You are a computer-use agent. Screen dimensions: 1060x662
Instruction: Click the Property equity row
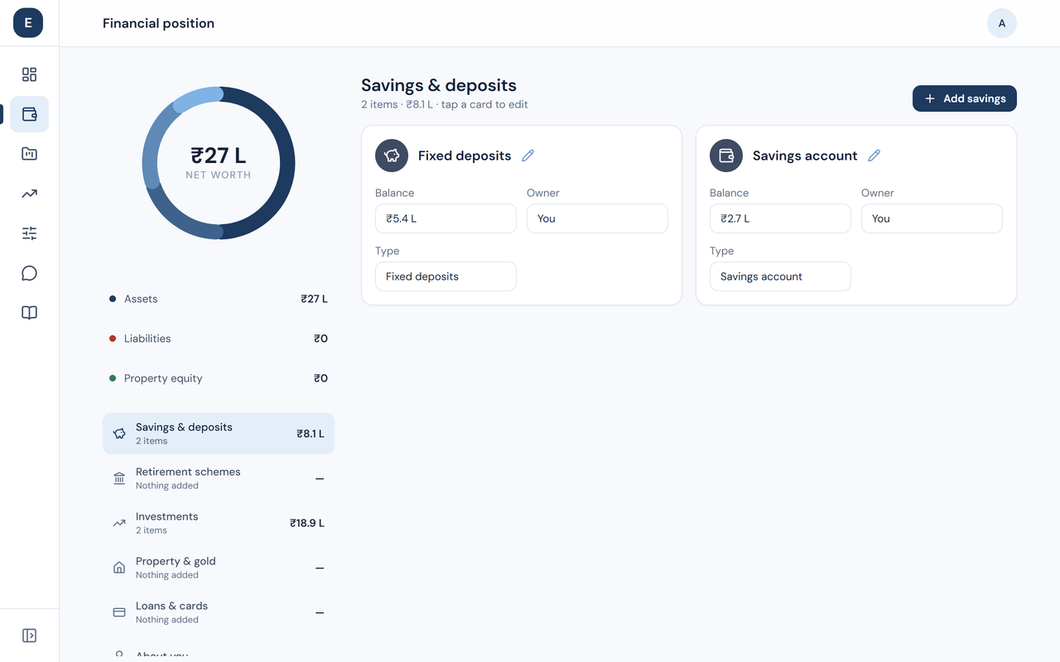pyautogui.click(x=219, y=378)
